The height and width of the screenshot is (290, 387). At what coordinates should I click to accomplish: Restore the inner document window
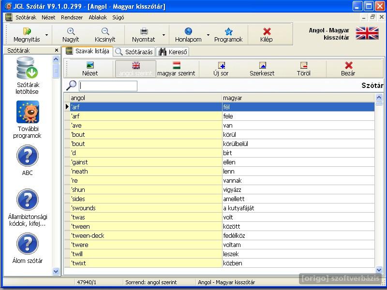372,17
